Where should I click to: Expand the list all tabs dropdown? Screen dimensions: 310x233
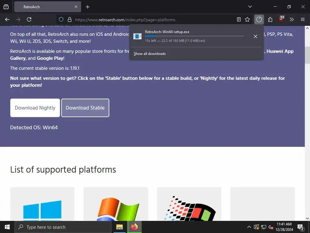click(x=250, y=7)
